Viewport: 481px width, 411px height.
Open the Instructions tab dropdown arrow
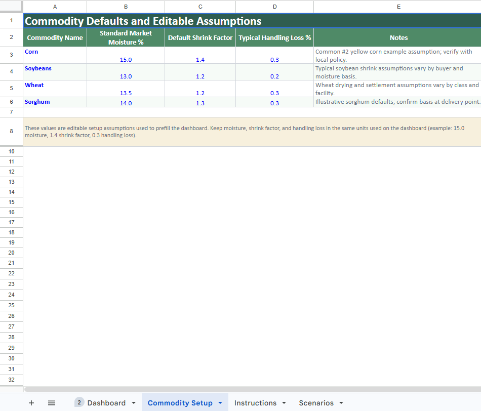click(x=284, y=402)
